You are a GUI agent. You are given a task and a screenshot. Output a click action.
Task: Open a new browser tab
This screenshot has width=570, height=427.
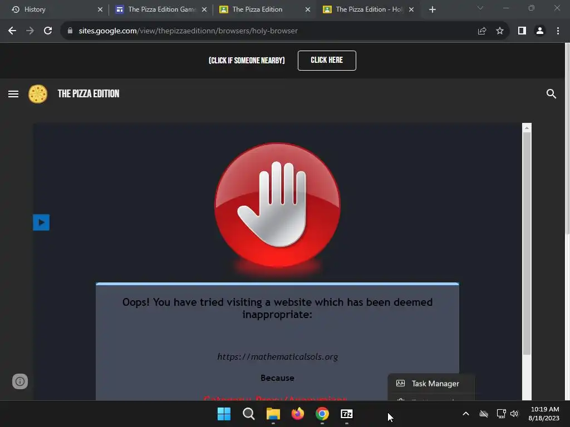(x=432, y=10)
